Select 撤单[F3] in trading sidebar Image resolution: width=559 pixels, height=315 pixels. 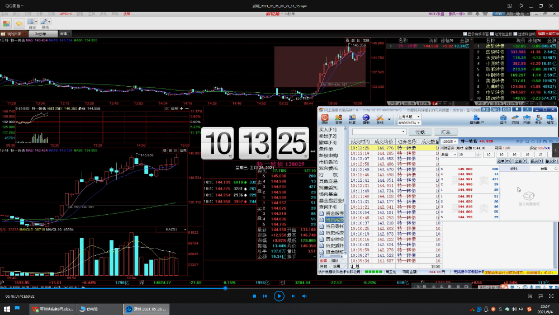(x=328, y=142)
